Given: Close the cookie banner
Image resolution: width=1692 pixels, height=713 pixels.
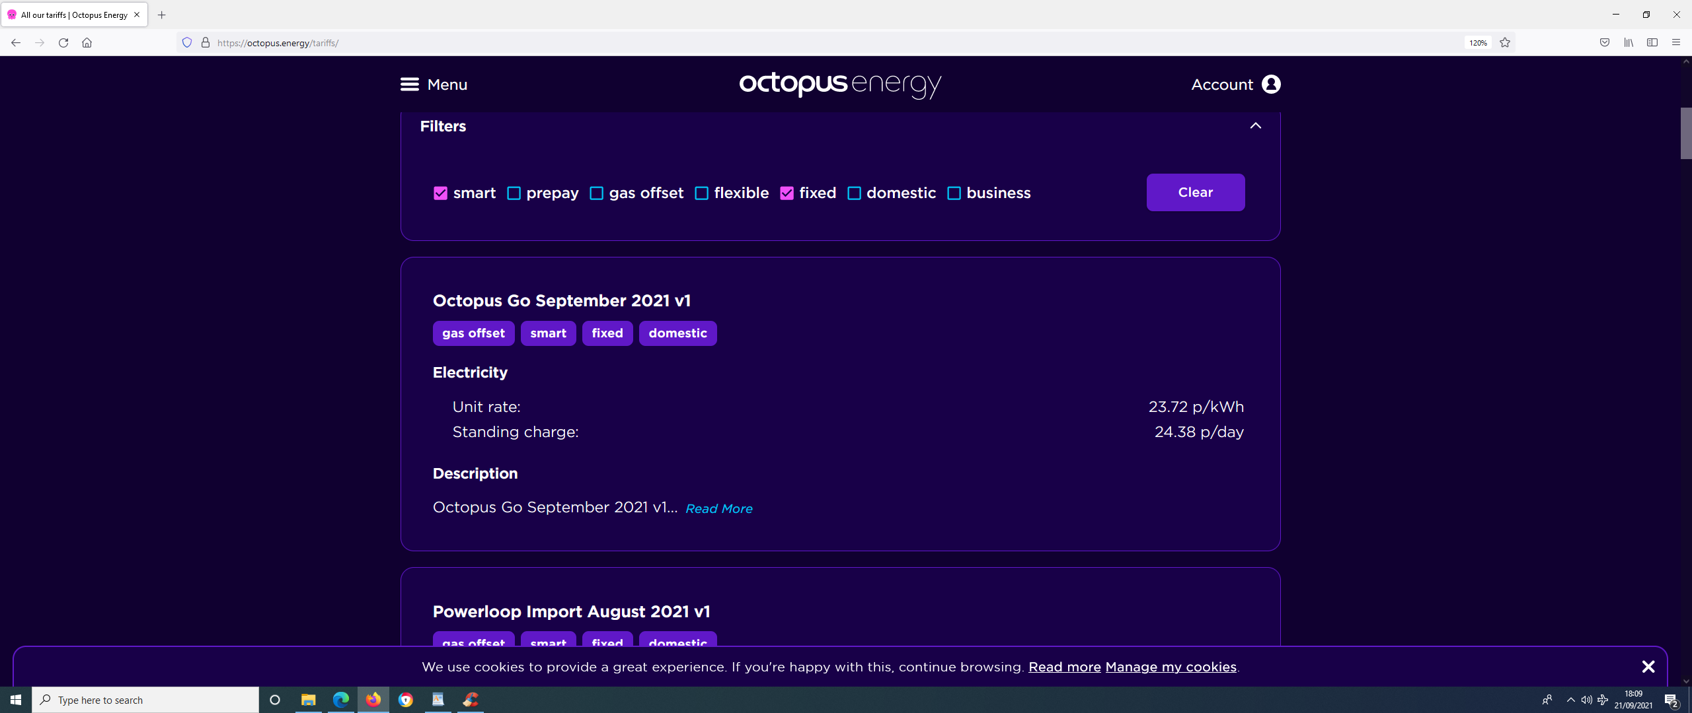Looking at the screenshot, I should [1648, 667].
